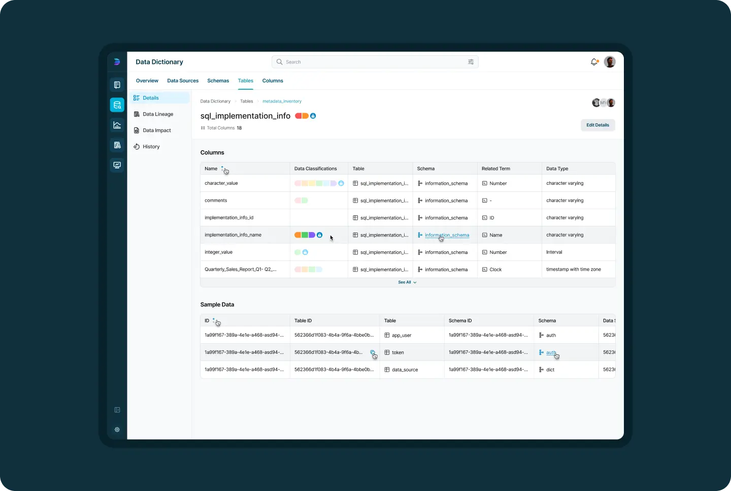Click the notification bell icon
The width and height of the screenshot is (731, 491).
tap(594, 62)
